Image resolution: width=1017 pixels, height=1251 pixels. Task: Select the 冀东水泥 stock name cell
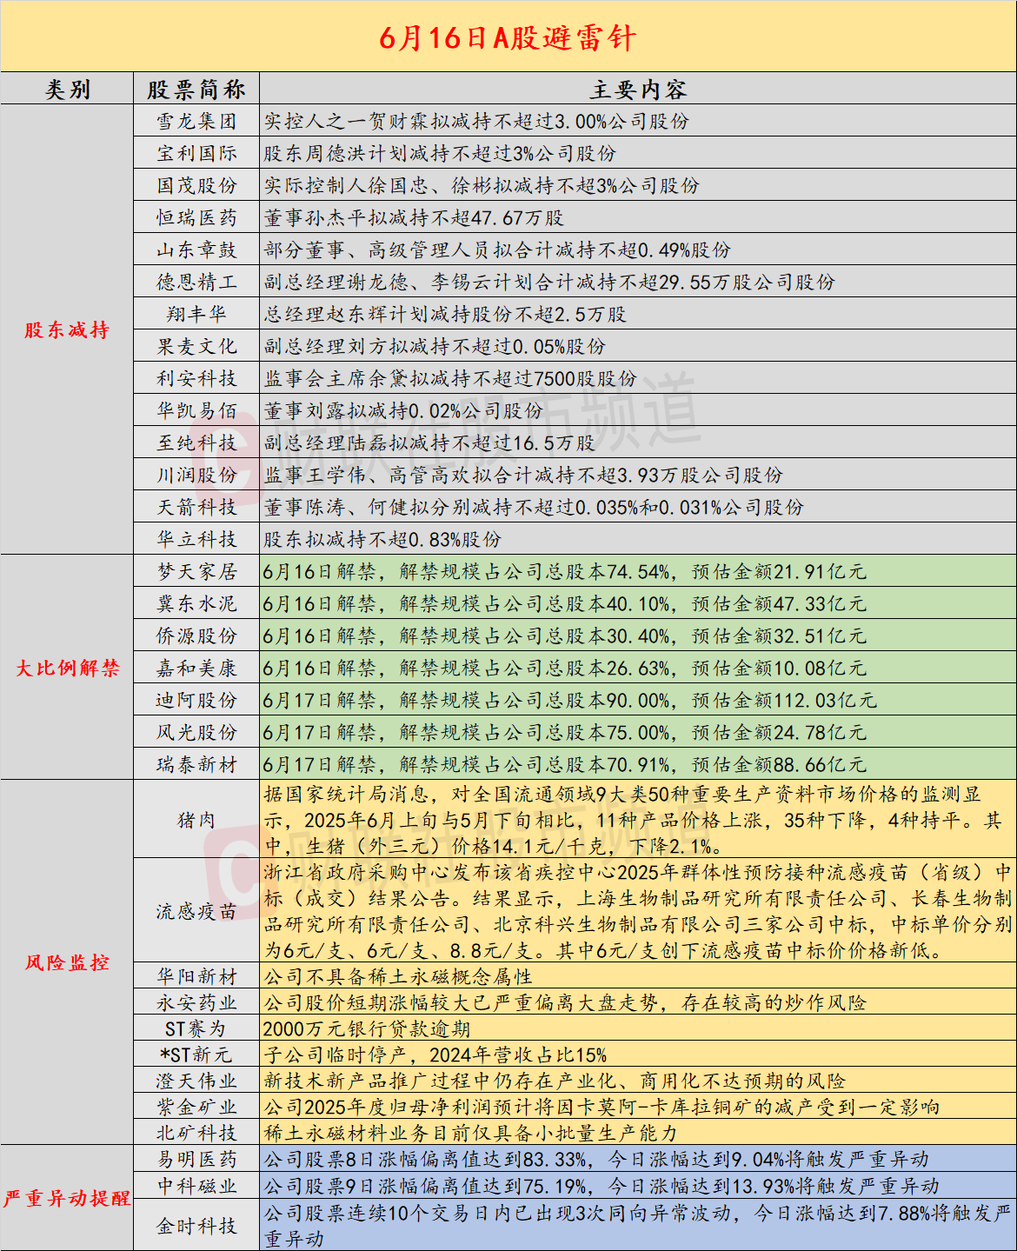[x=196, y=603]
